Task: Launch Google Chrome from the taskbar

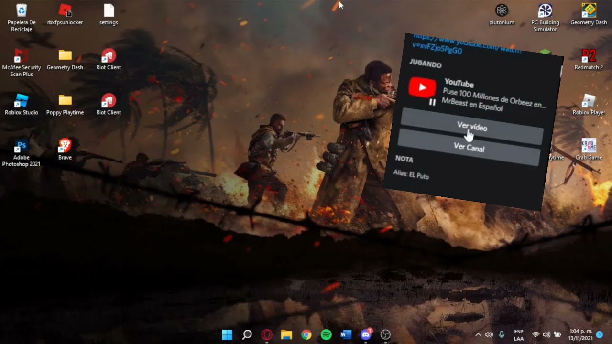Action: point(306,334)
